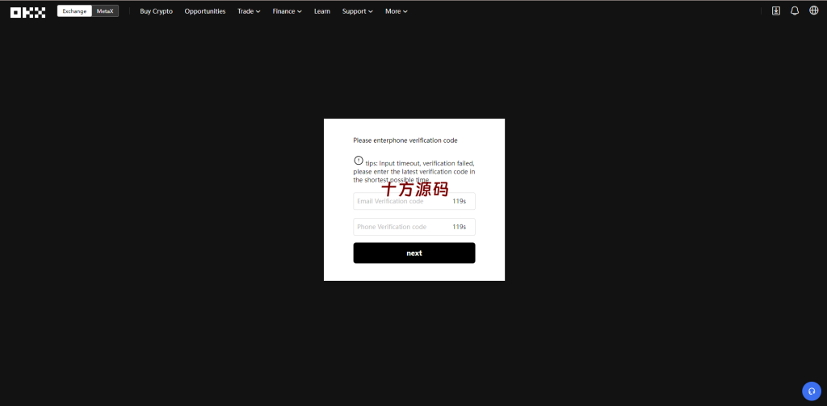Focus the Email Verification code field

tap(414, 202)
